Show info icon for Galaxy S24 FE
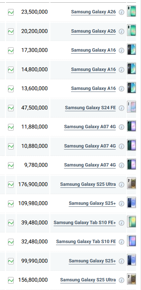This screenshot has width=141, height=290. (x=121, y=108)
